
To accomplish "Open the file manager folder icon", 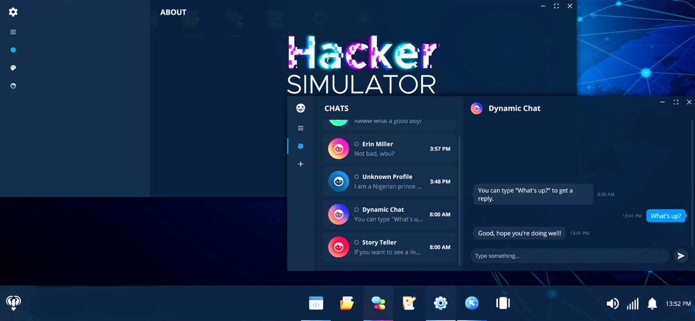I will click(x=347, y=303).
